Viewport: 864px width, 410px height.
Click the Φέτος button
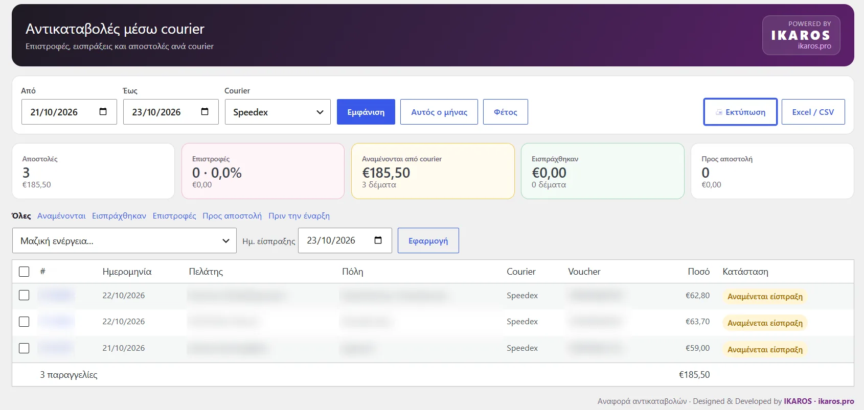[506, 112]
